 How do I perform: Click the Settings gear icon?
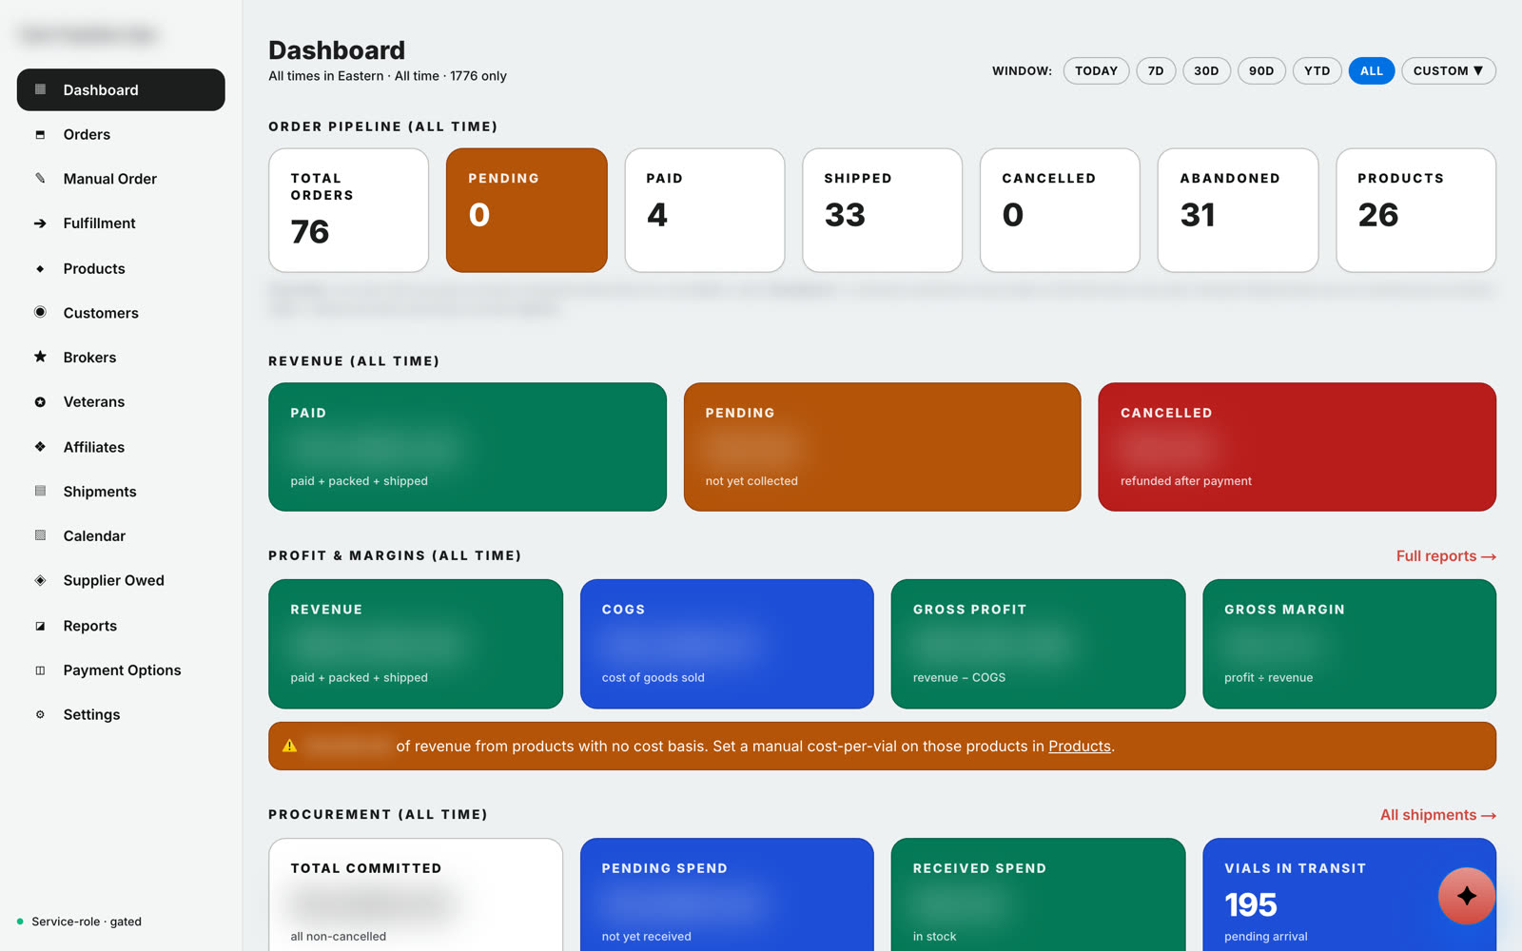pyautogui.click(x=40, y=714)
